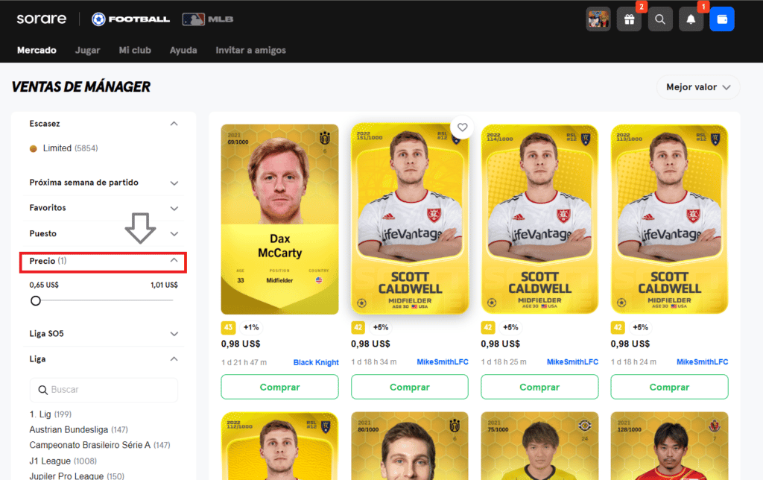Click the Liga Buscar search field
The image size is (763, 480).
click(104, 390)
